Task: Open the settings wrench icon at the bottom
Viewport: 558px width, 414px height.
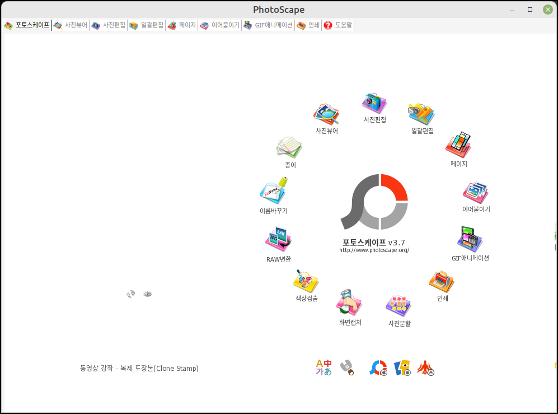Action: pos(347,368)
